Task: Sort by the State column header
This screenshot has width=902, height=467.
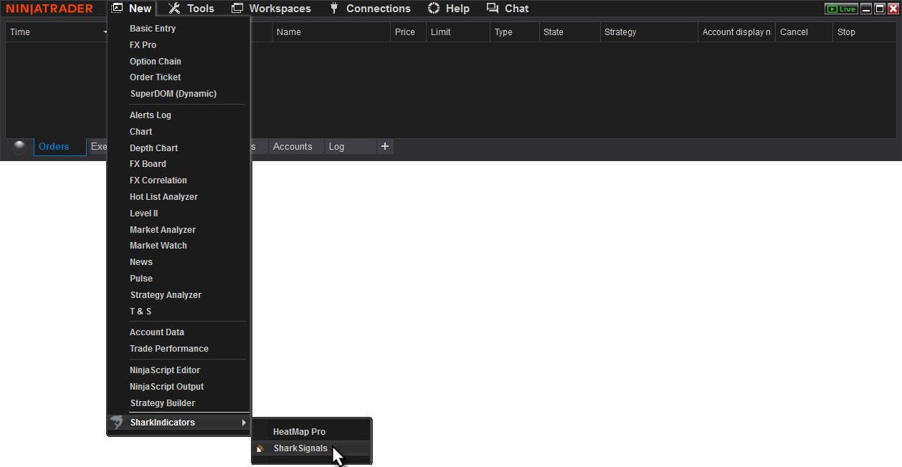Action: click(569, 32)
